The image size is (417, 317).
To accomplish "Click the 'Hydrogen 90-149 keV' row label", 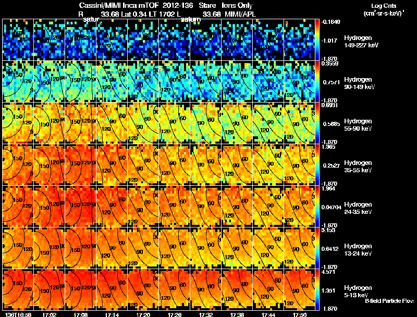I will tap(359, 83).
